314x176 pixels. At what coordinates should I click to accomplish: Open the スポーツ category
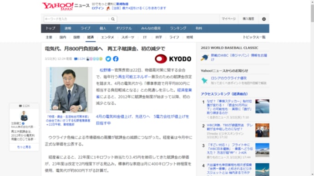point(128,37)
